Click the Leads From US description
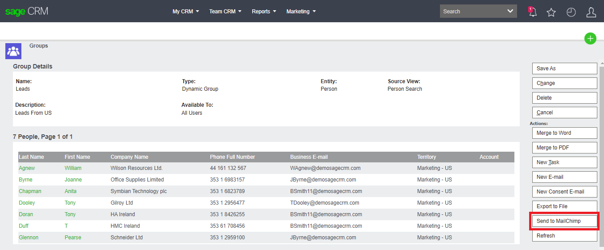 click(33, 113)
